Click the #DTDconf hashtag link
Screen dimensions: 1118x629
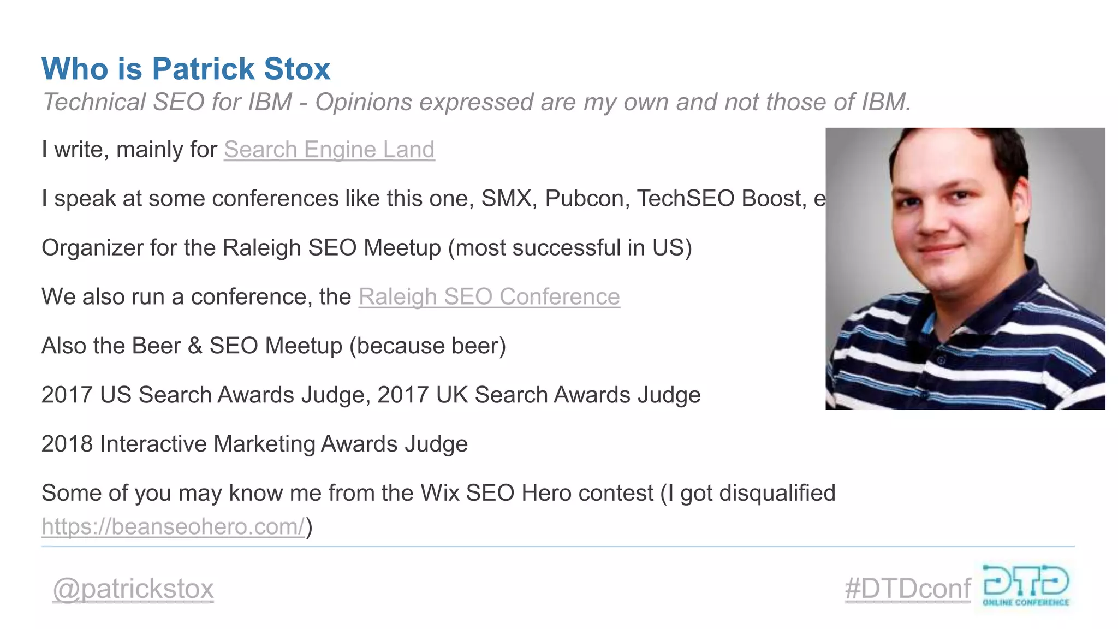pyautogui.click(x=907, y=589)
